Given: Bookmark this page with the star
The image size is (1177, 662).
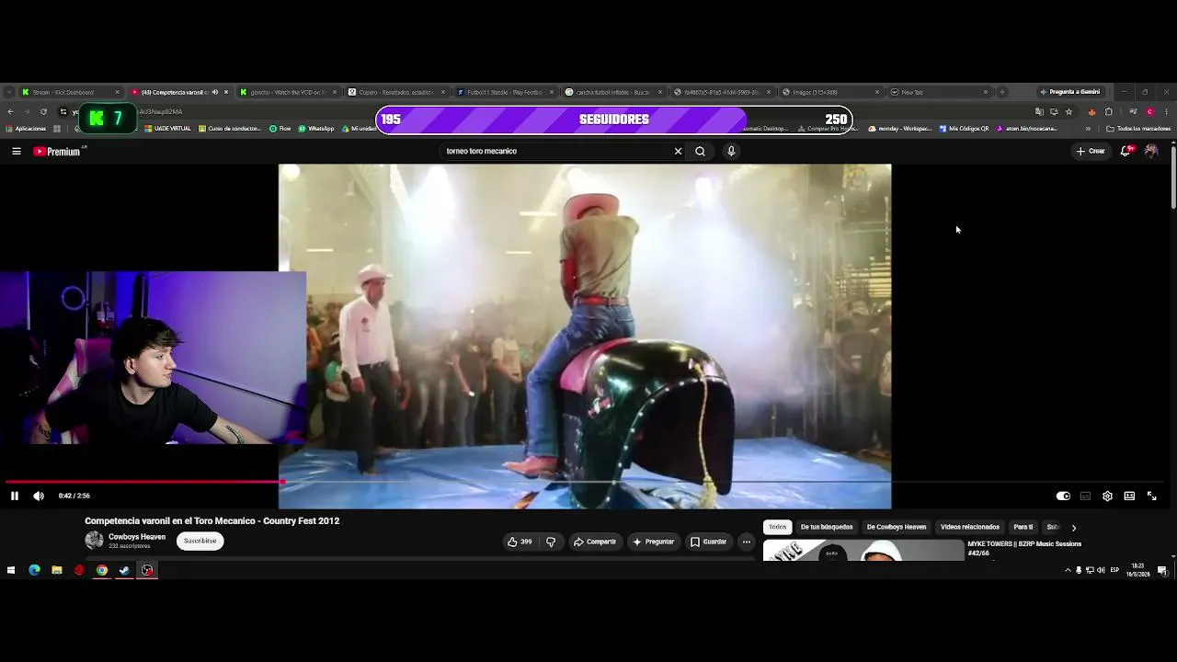Looking at the screenshot, I should tap(1068, 111).
